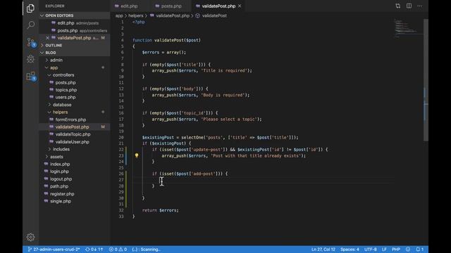Expand the assets folder
This screenshot has height=253, width=451.
click(74, 157)
